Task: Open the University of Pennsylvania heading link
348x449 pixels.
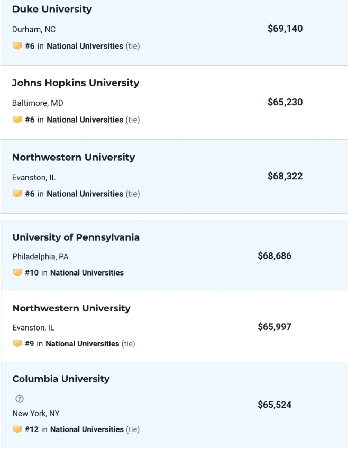Action: pyautogui.click(x=76, y=237)
